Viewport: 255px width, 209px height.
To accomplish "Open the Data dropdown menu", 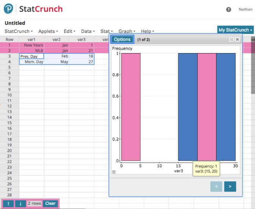I will [x=88, y=31].
